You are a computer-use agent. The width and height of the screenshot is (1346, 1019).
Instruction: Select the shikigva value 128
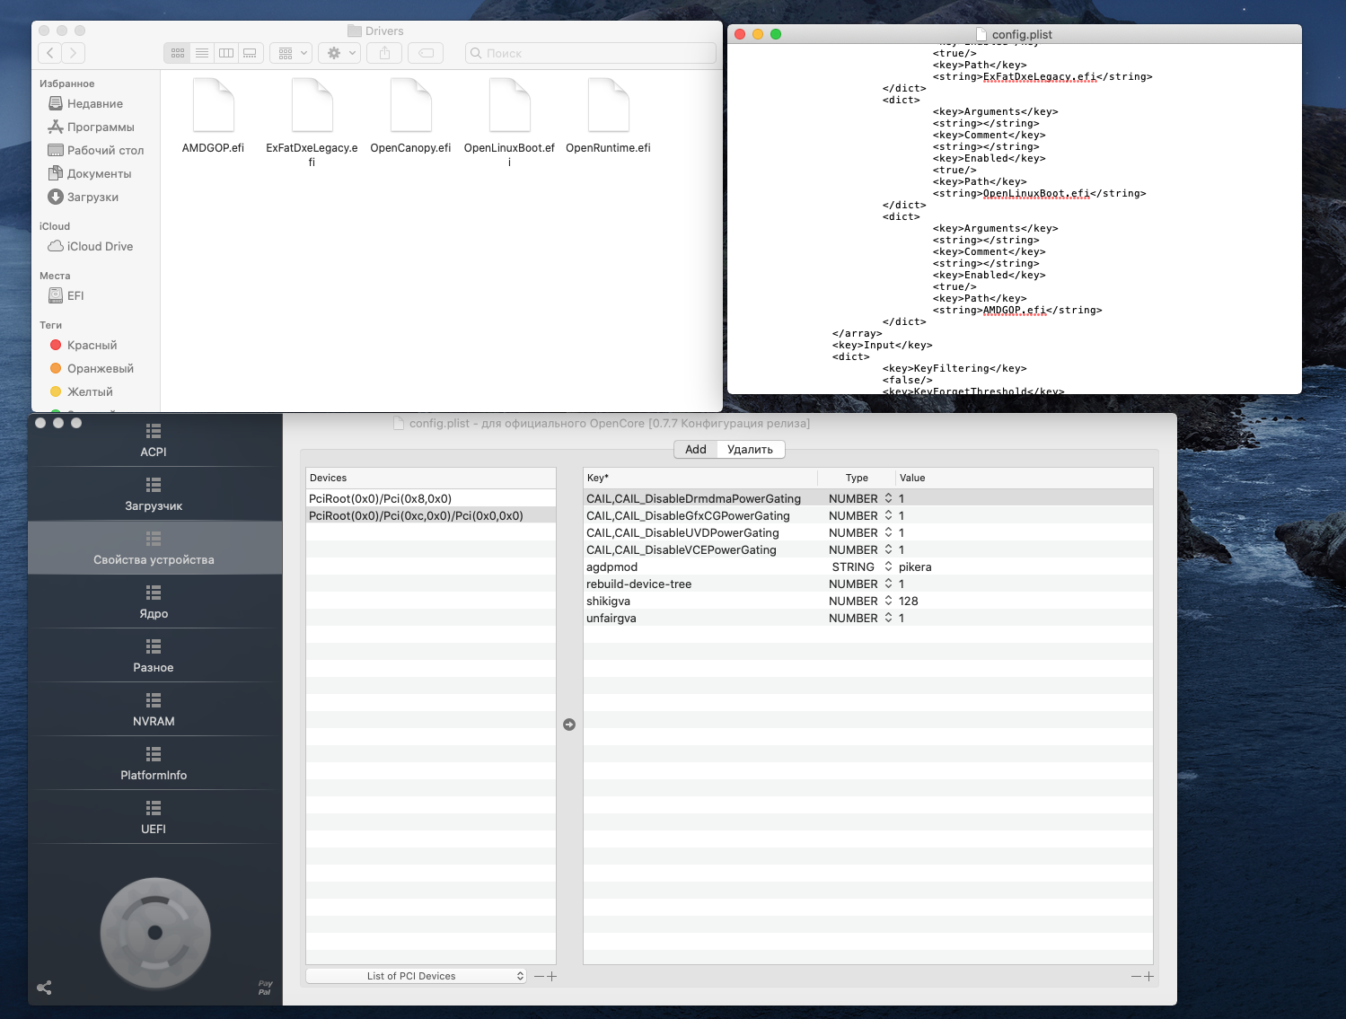point(1024,601)
